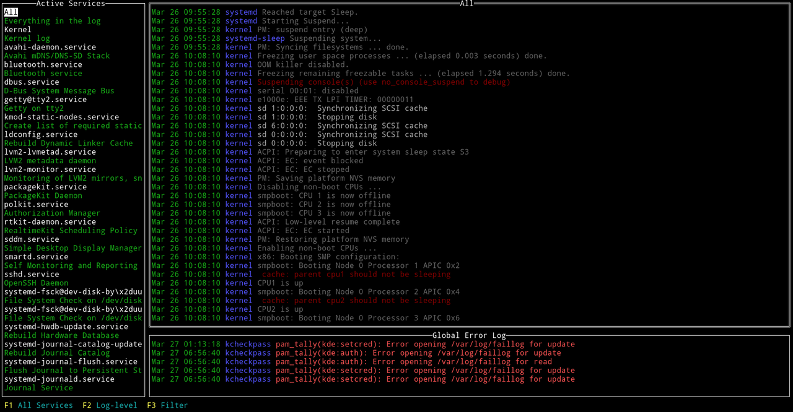Viewport: 793px width, 412px height.
Task: Choose bluetooth.service from Active Services
Action: [x=43, y=64]
